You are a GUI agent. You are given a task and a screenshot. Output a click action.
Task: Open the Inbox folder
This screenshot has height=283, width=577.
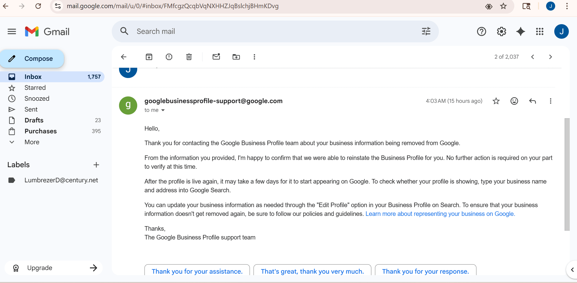coord(52,77)
